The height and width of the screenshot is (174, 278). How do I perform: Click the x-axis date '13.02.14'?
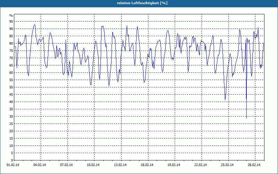(120, 165)
